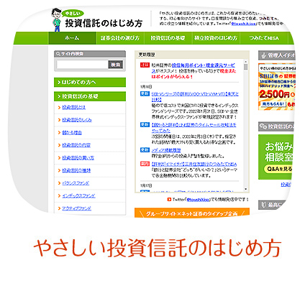Open the 投資信託の買い方 sidebar link
The width and height of the screenshot is (305, 283).
78,158
